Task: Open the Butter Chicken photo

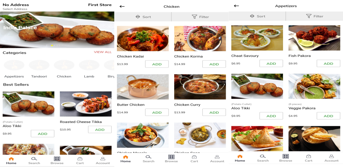Action: (143, 87)
